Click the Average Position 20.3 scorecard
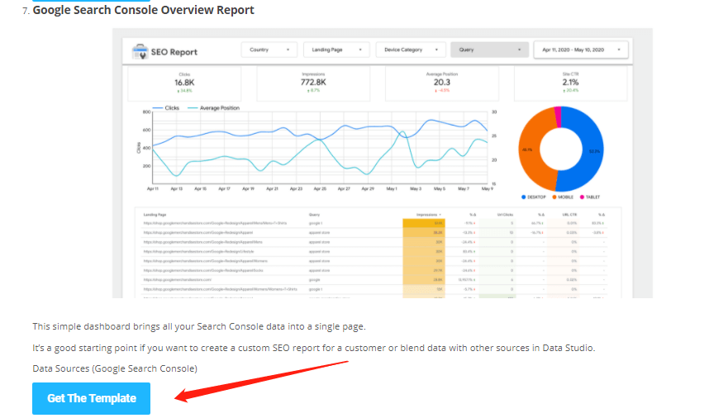This screenshot has width=709, height=418. tap(442, 83)
